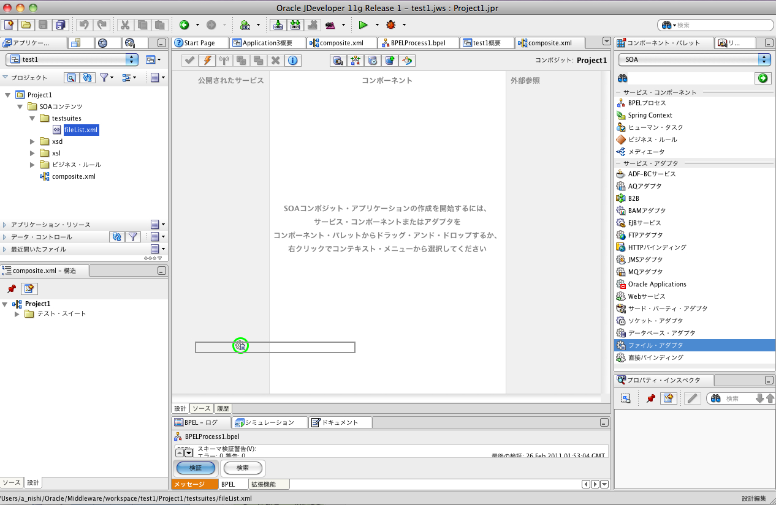
Task: Minimize the BPEL log panel
Action: click(604, 422)
